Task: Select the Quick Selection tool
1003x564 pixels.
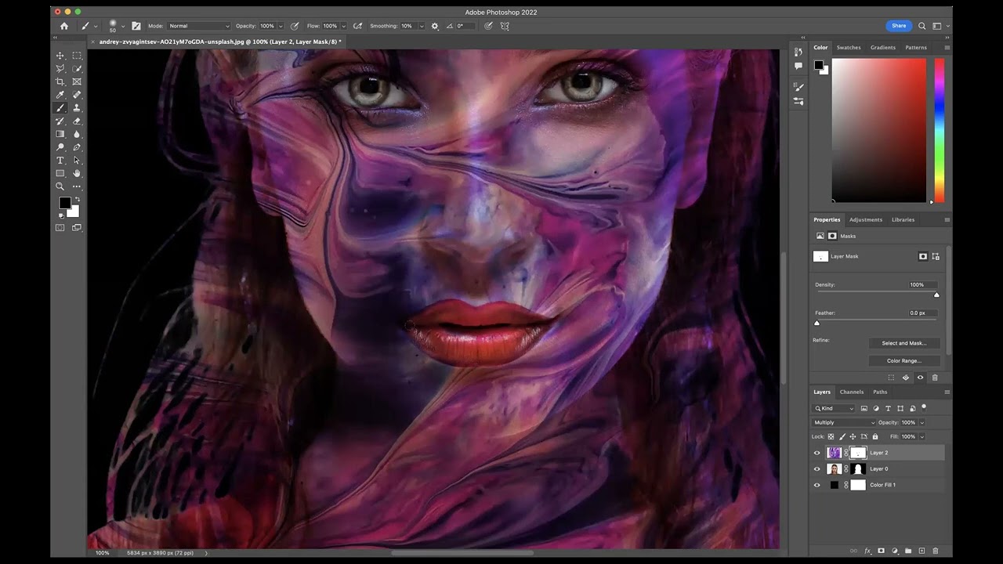Action: click(x=77, y=69)
